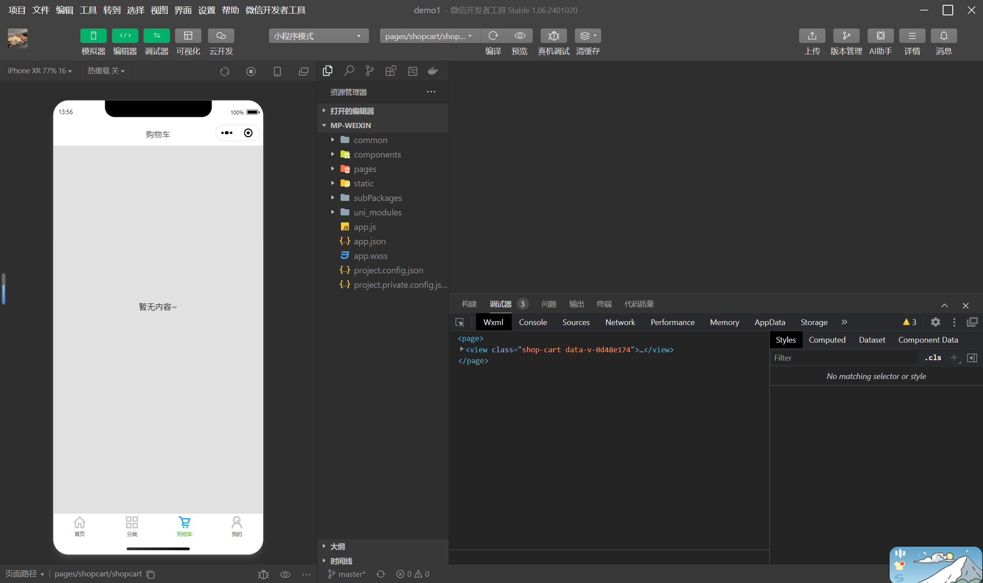
Task: Open Version Management branch icon
Action: 846,36
